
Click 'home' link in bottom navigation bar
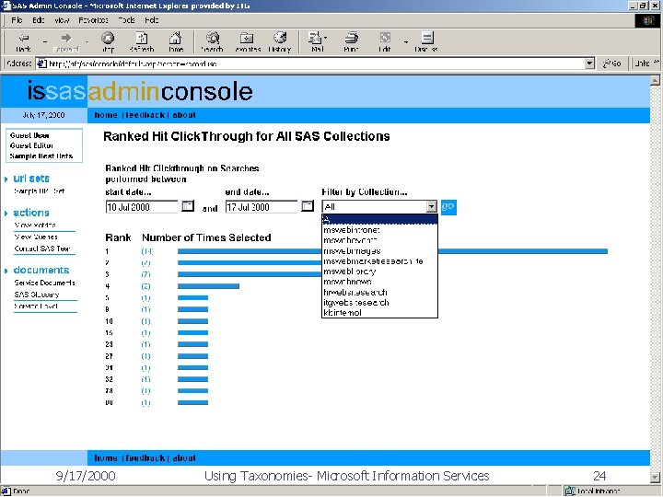(106, 457)
